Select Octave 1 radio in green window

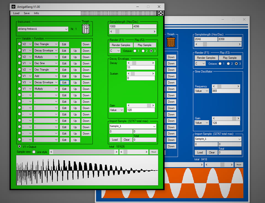pyautogui.click(x=135, y=51)
